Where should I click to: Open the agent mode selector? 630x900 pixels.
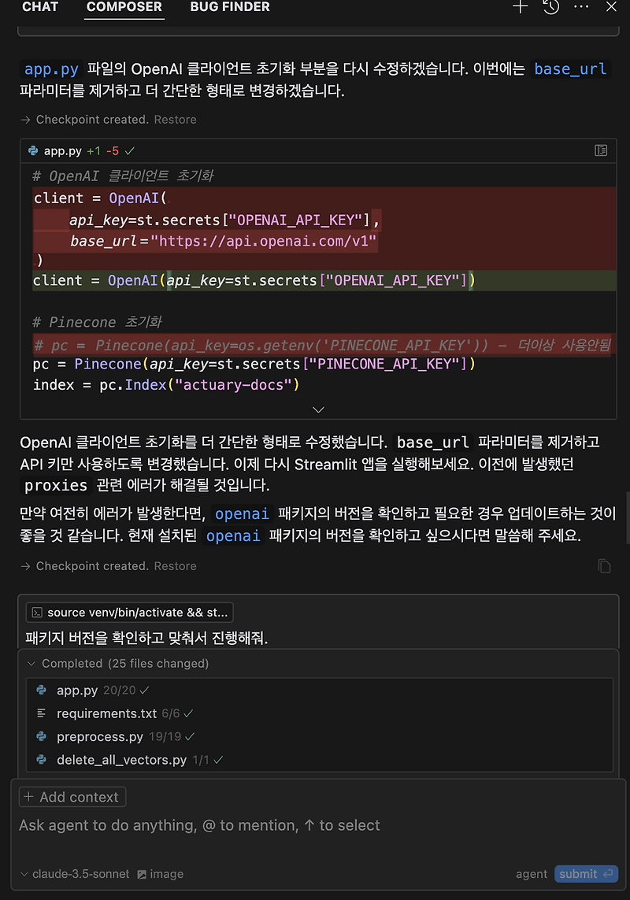point(531,874)
